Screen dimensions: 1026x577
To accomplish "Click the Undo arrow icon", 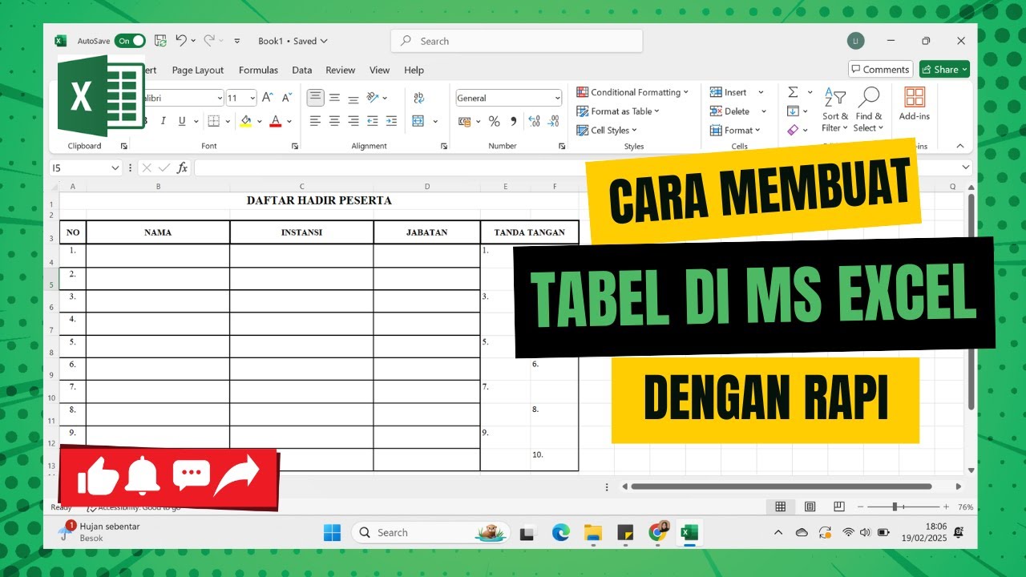I will pyautogui.click(x=181, y=41).
